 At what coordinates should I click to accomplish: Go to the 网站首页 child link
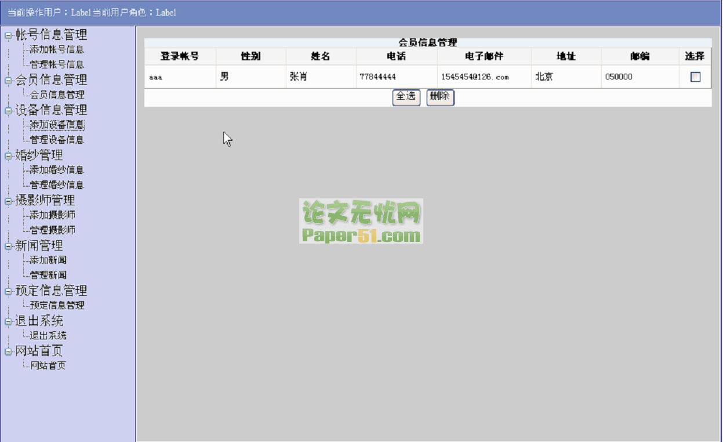[x=48, y=365]
